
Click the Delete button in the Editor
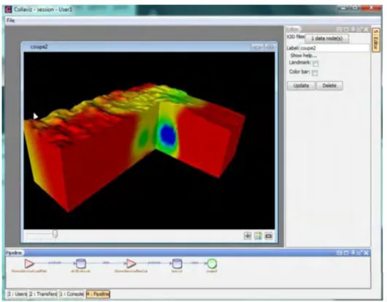tap(329, 86)
